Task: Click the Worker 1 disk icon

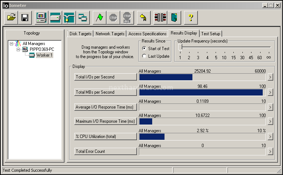Action: pos(32,55)
